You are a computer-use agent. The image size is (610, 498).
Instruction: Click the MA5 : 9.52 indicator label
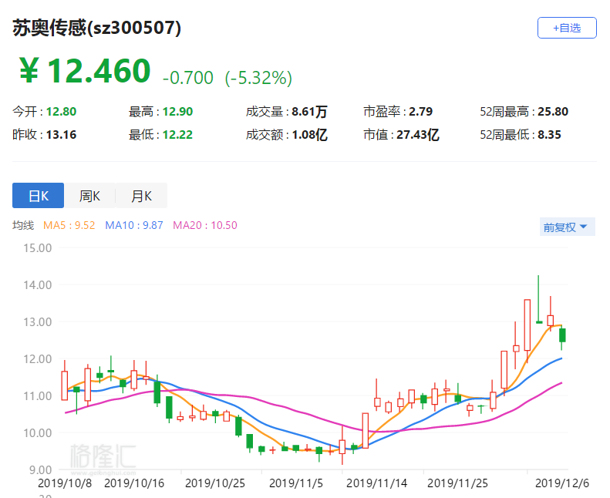pyautogui.click(x=69, y=225)
